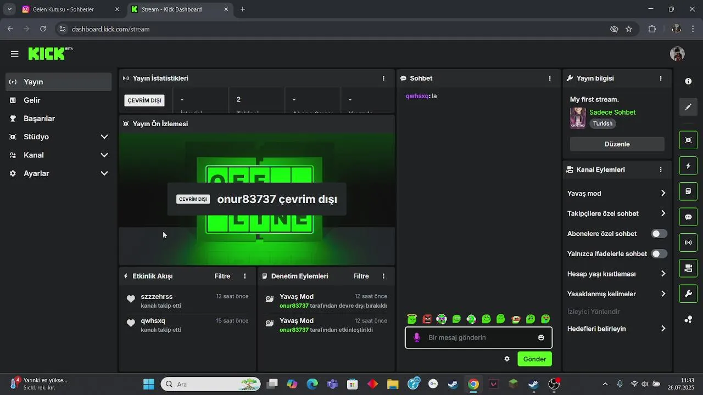Toggle activity feed lightning icon in right sidebar

(x=688, y=166)
